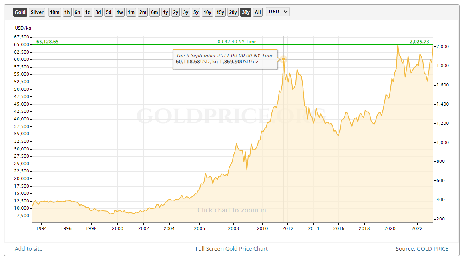Click the 60,118.68 USD/kg tooltip box

pyautogui.click(x=225, y=59)
